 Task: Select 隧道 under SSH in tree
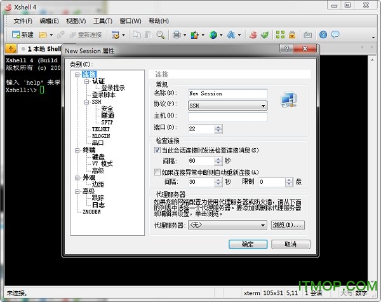108,115
